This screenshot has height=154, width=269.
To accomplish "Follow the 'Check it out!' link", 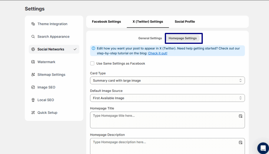I will tap(158, 53).
